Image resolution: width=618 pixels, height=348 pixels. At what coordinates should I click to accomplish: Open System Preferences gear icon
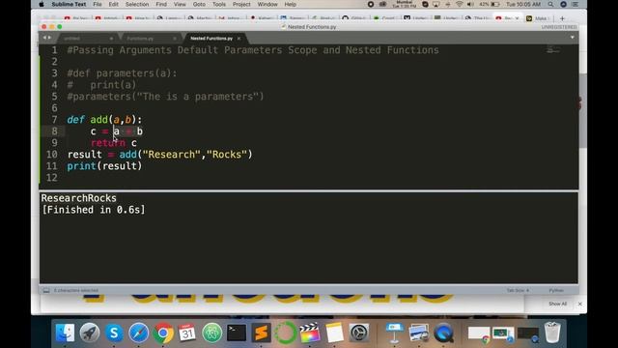358,333
